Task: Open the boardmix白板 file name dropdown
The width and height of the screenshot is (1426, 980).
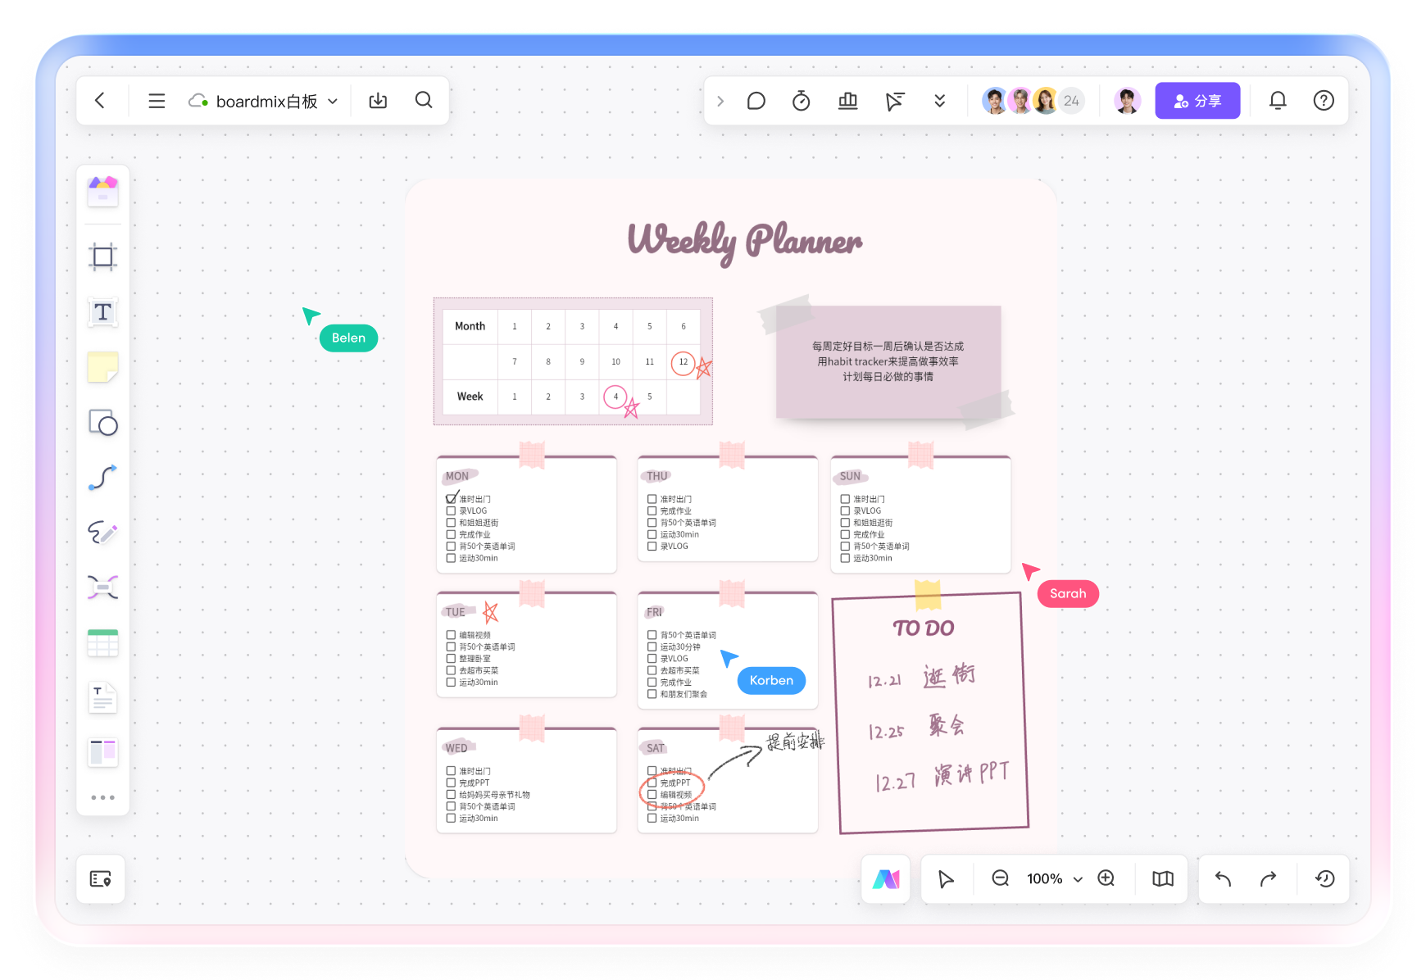Action: pos(333,102)
